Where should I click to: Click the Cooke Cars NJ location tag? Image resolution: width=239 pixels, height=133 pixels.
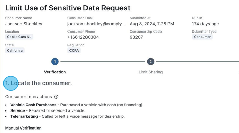click(x=19, y=37)
